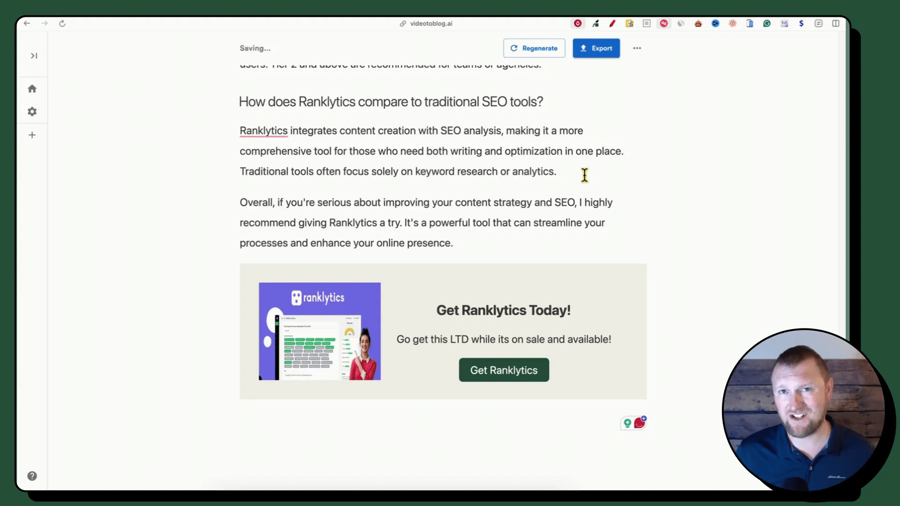Click the Ranklytics promo thumbnail image
The image size is (900, 506).
click(320, 331)
